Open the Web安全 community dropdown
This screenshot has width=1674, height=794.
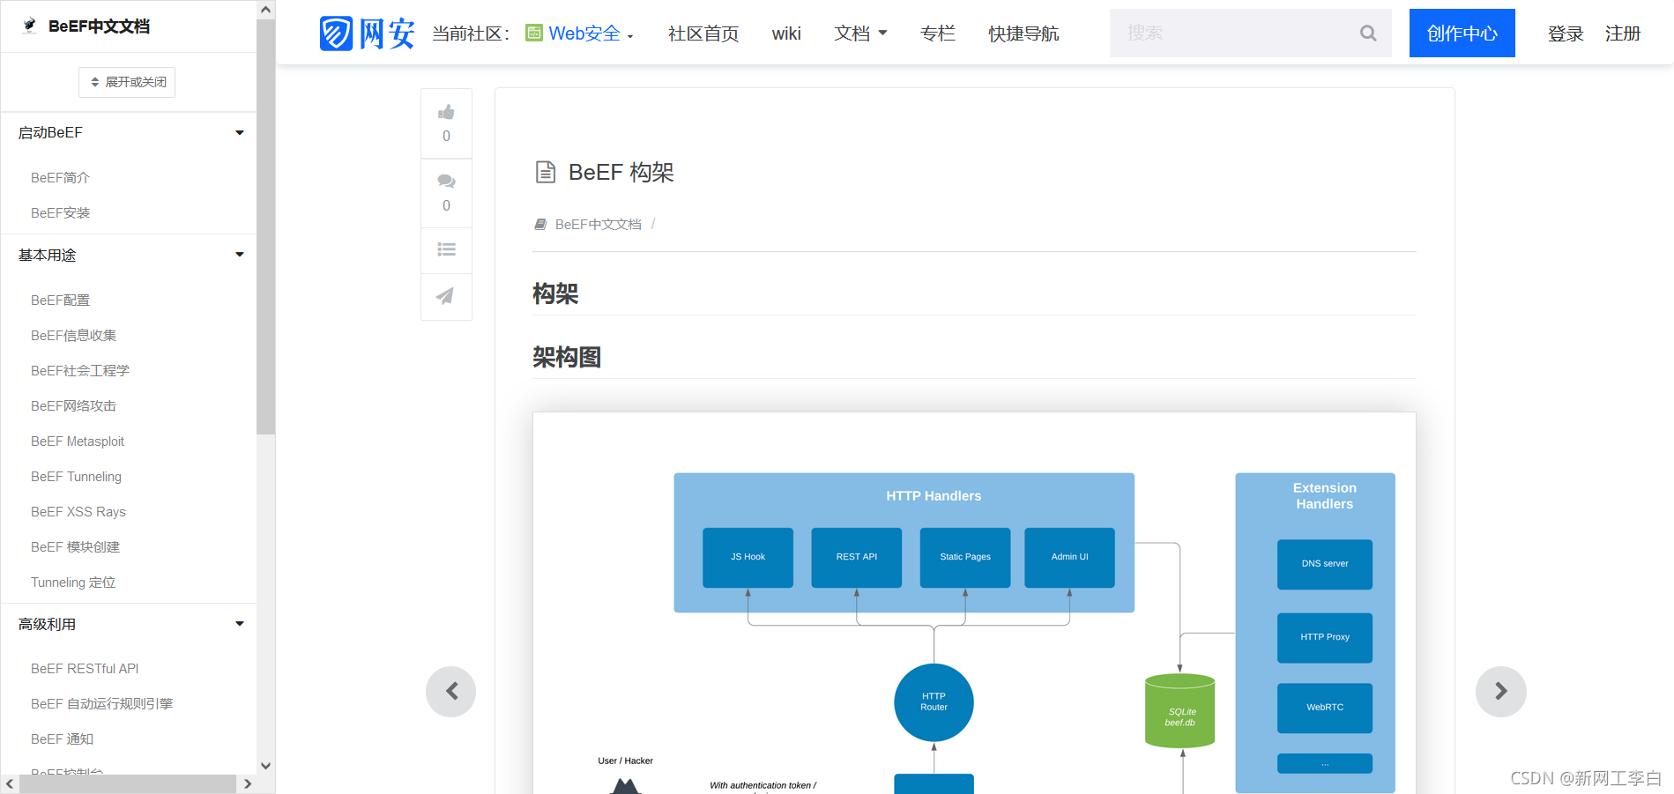580,33
